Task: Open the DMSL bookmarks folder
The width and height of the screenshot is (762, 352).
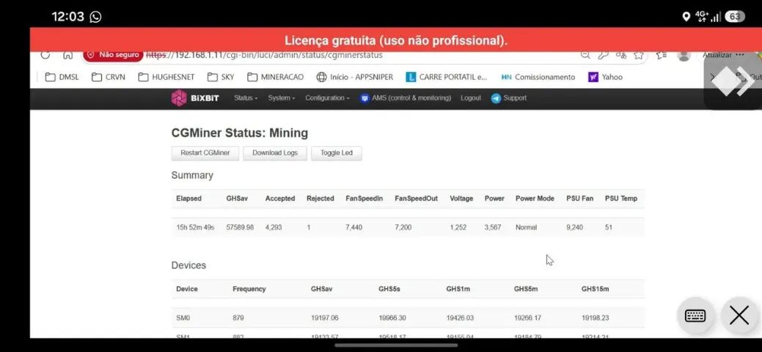Action: click(x=62, y=77)
